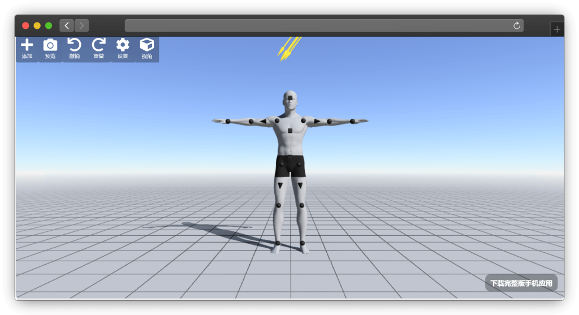Click the browser back arrow button
579x315 pixels.
(x=67, y=25)
